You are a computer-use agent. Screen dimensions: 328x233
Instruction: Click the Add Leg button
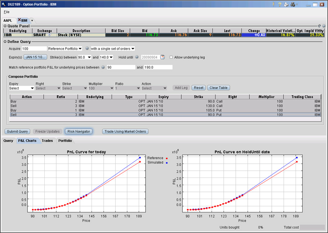pyautogui.click(x=181, y=88)
